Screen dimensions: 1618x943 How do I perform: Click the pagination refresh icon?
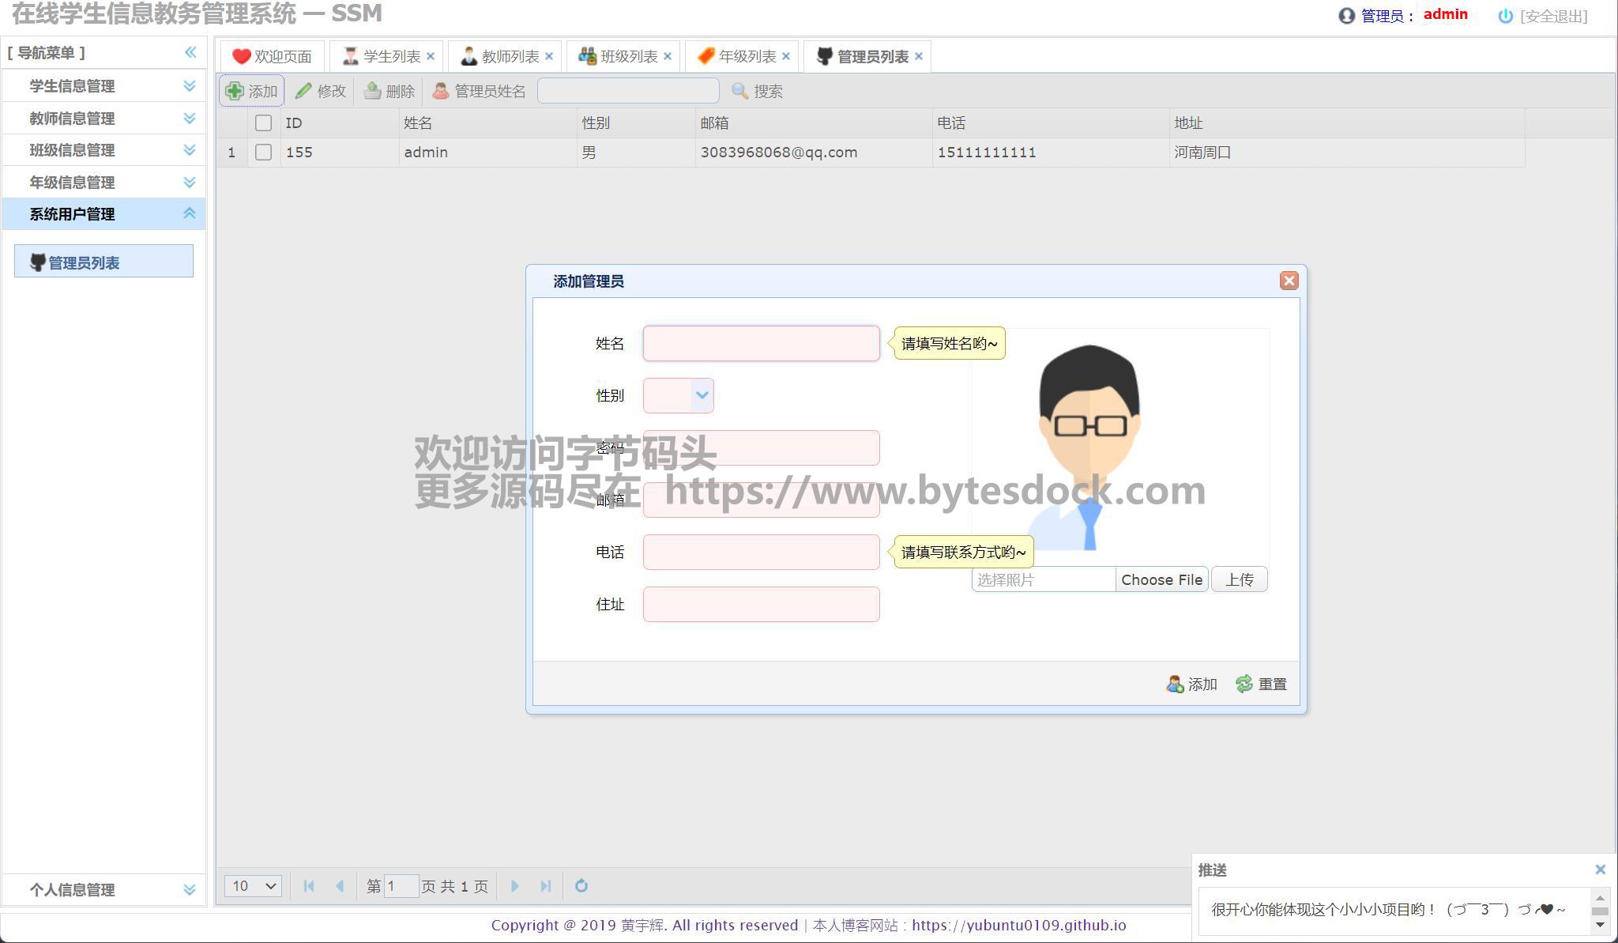click(581, 886)
